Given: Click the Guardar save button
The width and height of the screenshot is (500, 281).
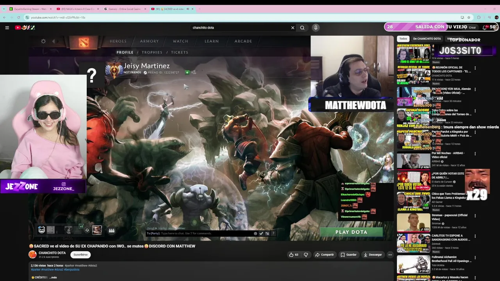Looking at the screenshot, I should pyautogui.click(x=348, y=255).
